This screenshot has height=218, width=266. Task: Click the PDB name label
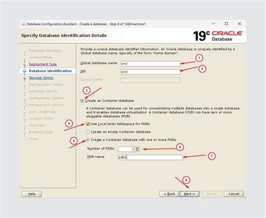click(x=96, y=157)
